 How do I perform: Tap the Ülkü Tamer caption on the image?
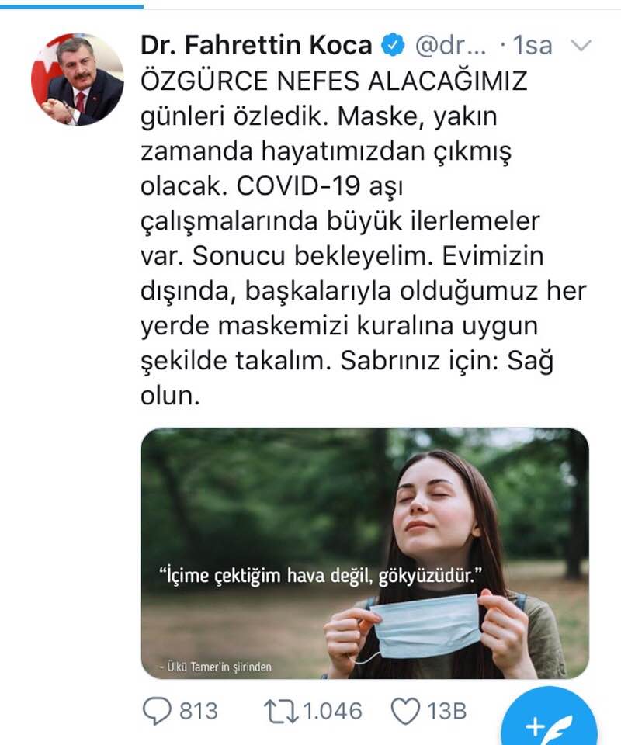(216, 667)
